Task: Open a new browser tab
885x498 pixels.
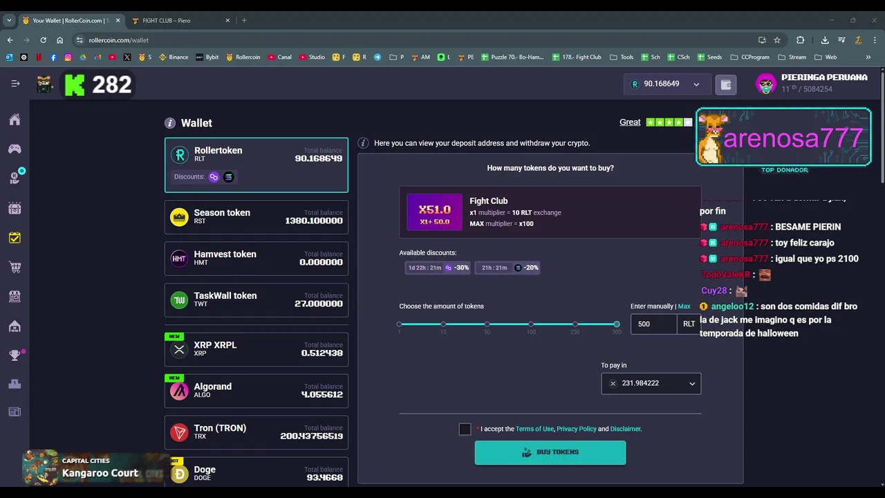Action: [x=244, y=20]
